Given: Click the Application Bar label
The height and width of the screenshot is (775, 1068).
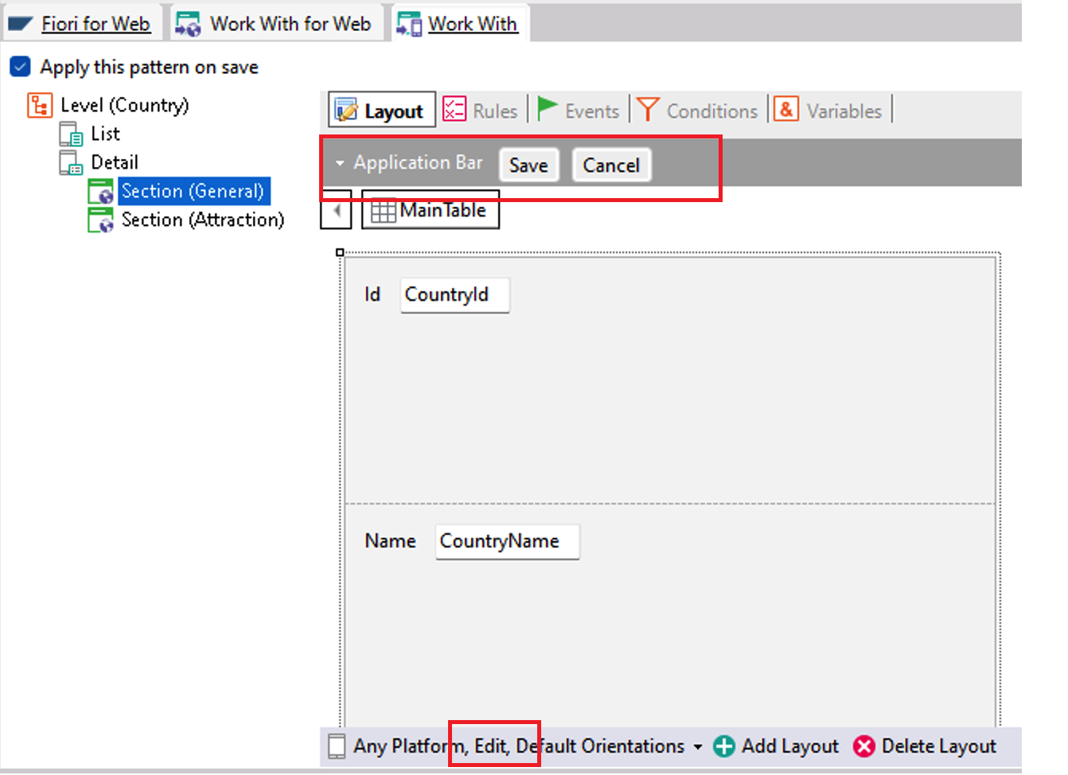Looking at the screenshot, I should click(419, 162).
